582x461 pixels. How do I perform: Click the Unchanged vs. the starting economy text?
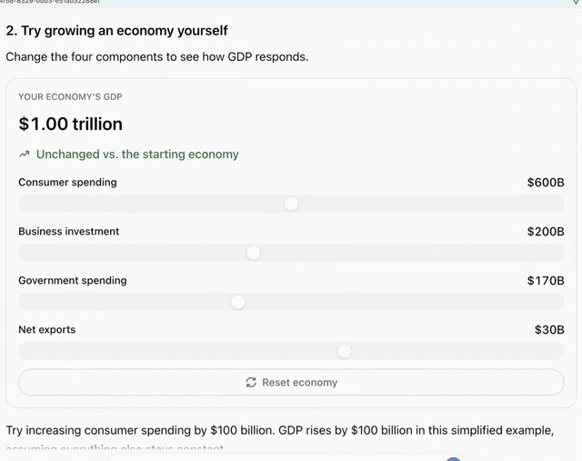point(137,154)
